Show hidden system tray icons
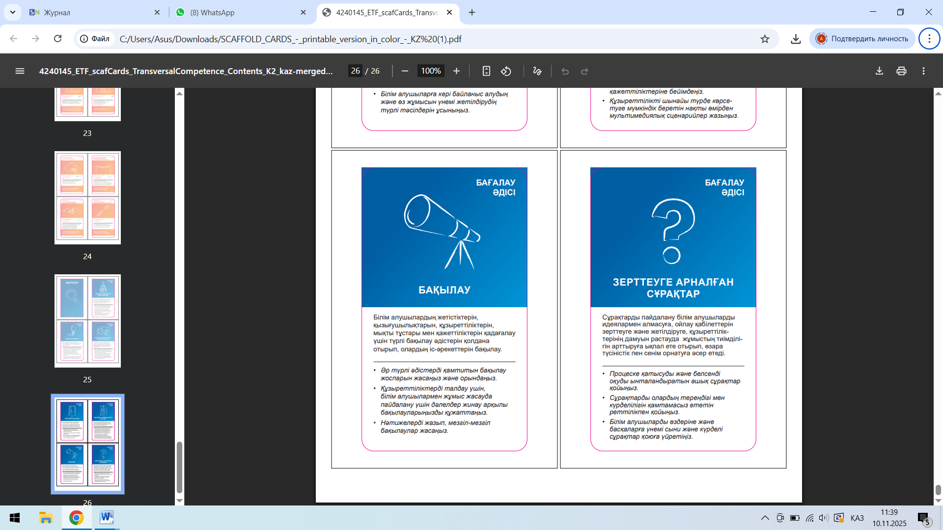 pos(765,518)
